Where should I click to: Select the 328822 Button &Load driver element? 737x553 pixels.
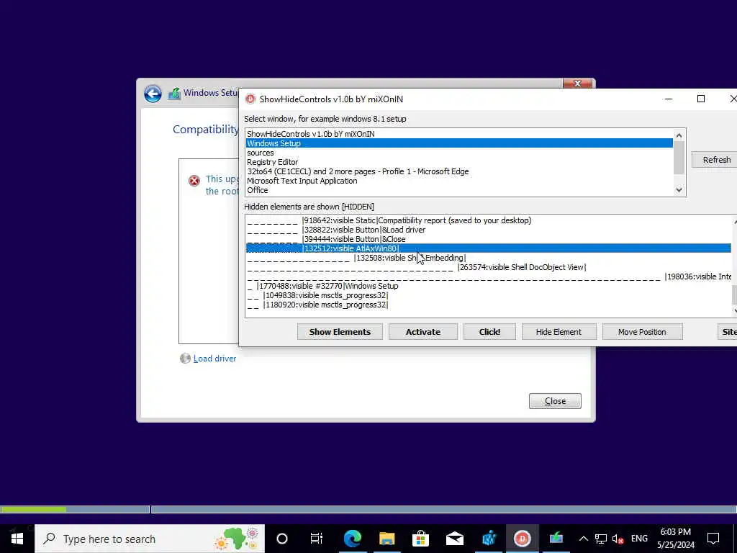[489, 230]
